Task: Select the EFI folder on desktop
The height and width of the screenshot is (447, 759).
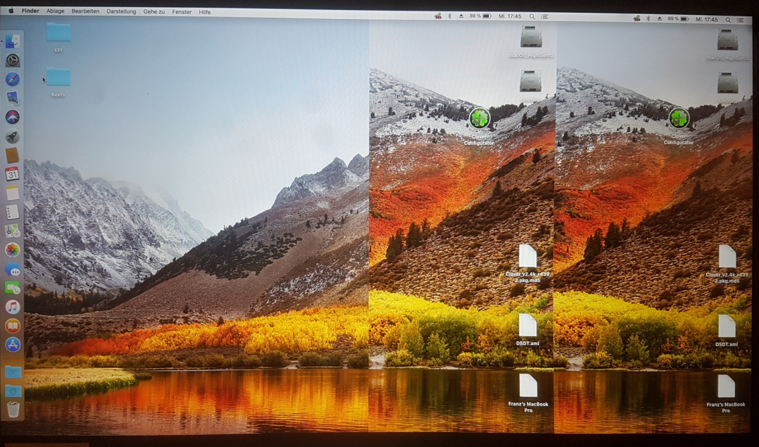Action: [x=59, y=33]
